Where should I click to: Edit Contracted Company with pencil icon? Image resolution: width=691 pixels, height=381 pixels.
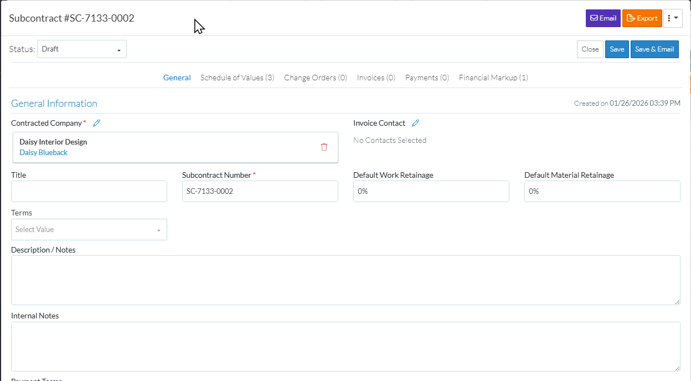coord(96,123)
